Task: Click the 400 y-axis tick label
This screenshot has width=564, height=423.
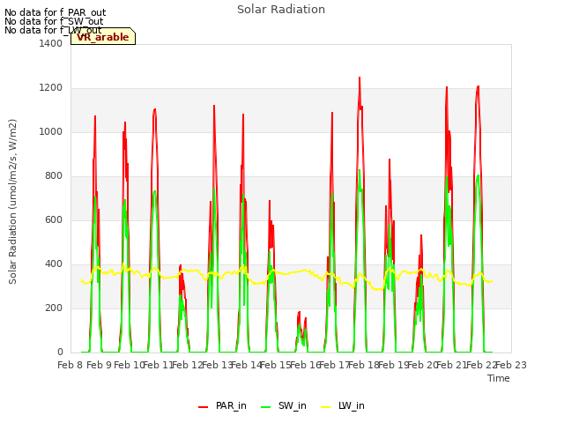Action: click(x=54, y=264)
